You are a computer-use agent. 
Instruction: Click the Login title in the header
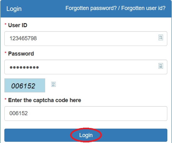14,9
